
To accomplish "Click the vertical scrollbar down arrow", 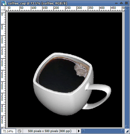I will click(x=127, y=126).
